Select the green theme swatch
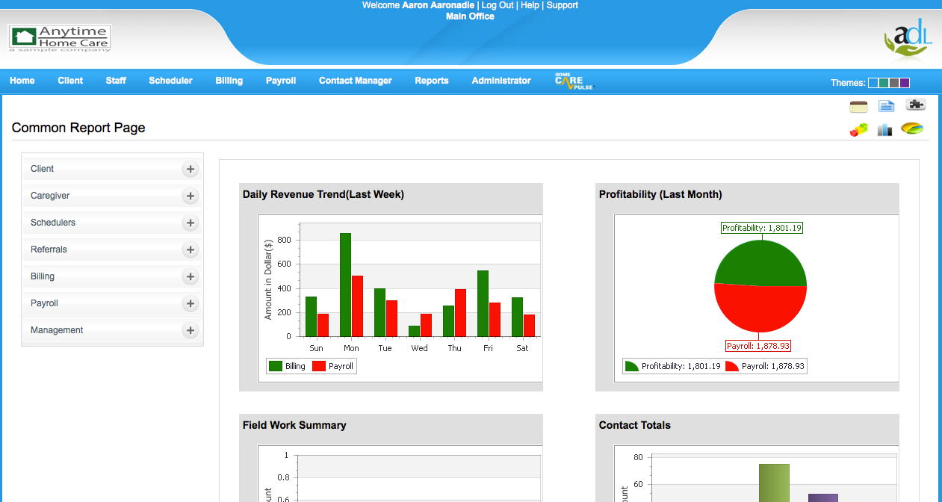 pyautogui.click(x=884, y=83)
